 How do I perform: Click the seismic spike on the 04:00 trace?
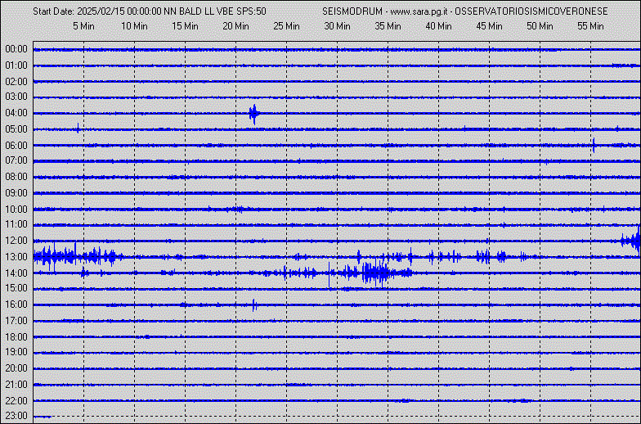pyautogui.click(x=253, y=113)
